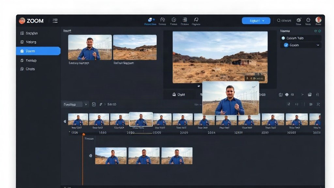Click the dim icon before the toolbar divider
Screen dimensions: 334x188
(x=296, y=104)
